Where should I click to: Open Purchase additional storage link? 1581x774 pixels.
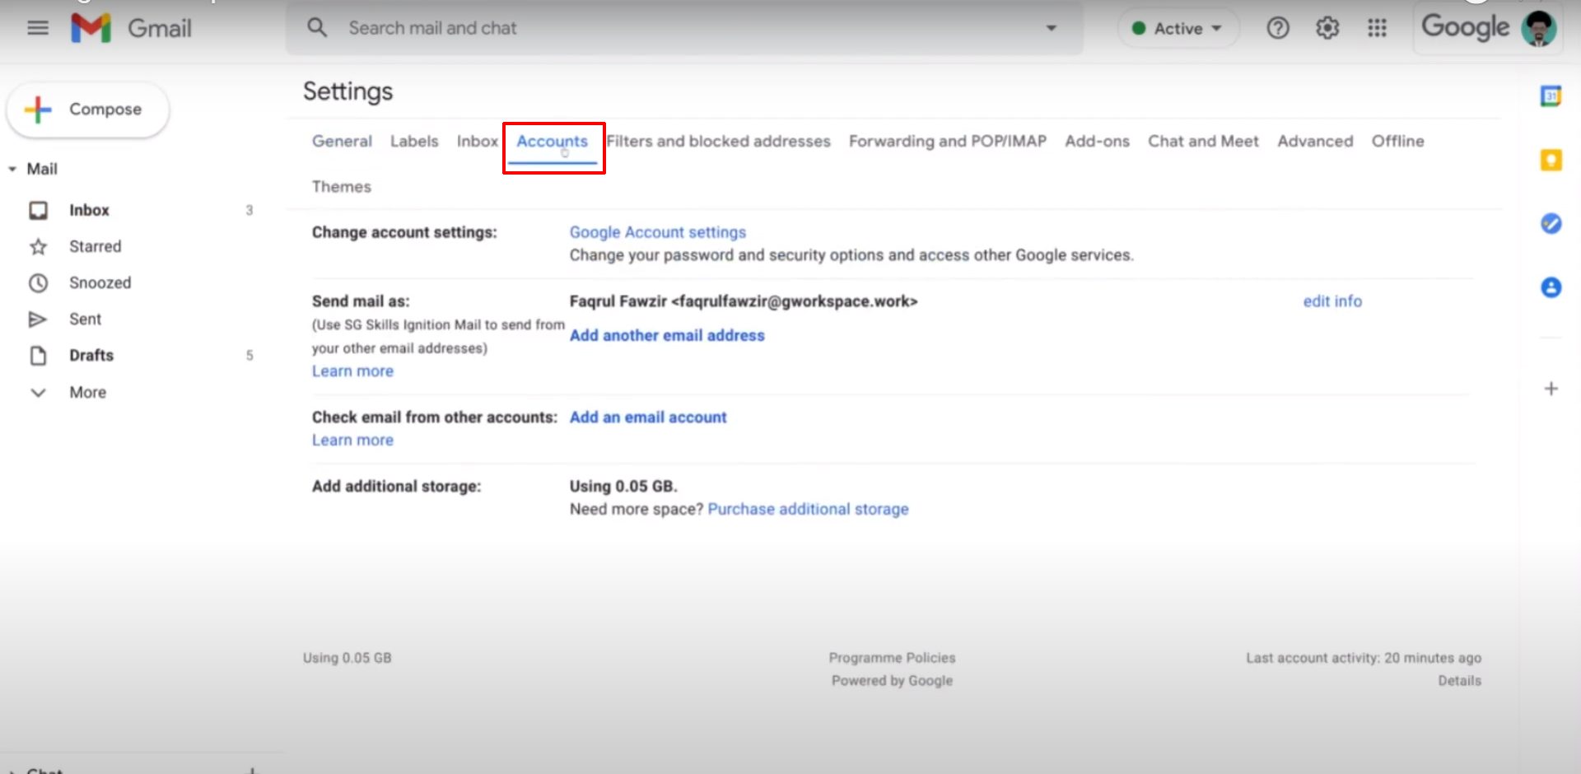[x=808, y=509]
